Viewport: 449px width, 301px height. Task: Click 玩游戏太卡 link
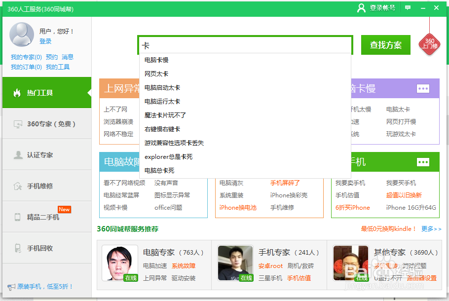401,134
